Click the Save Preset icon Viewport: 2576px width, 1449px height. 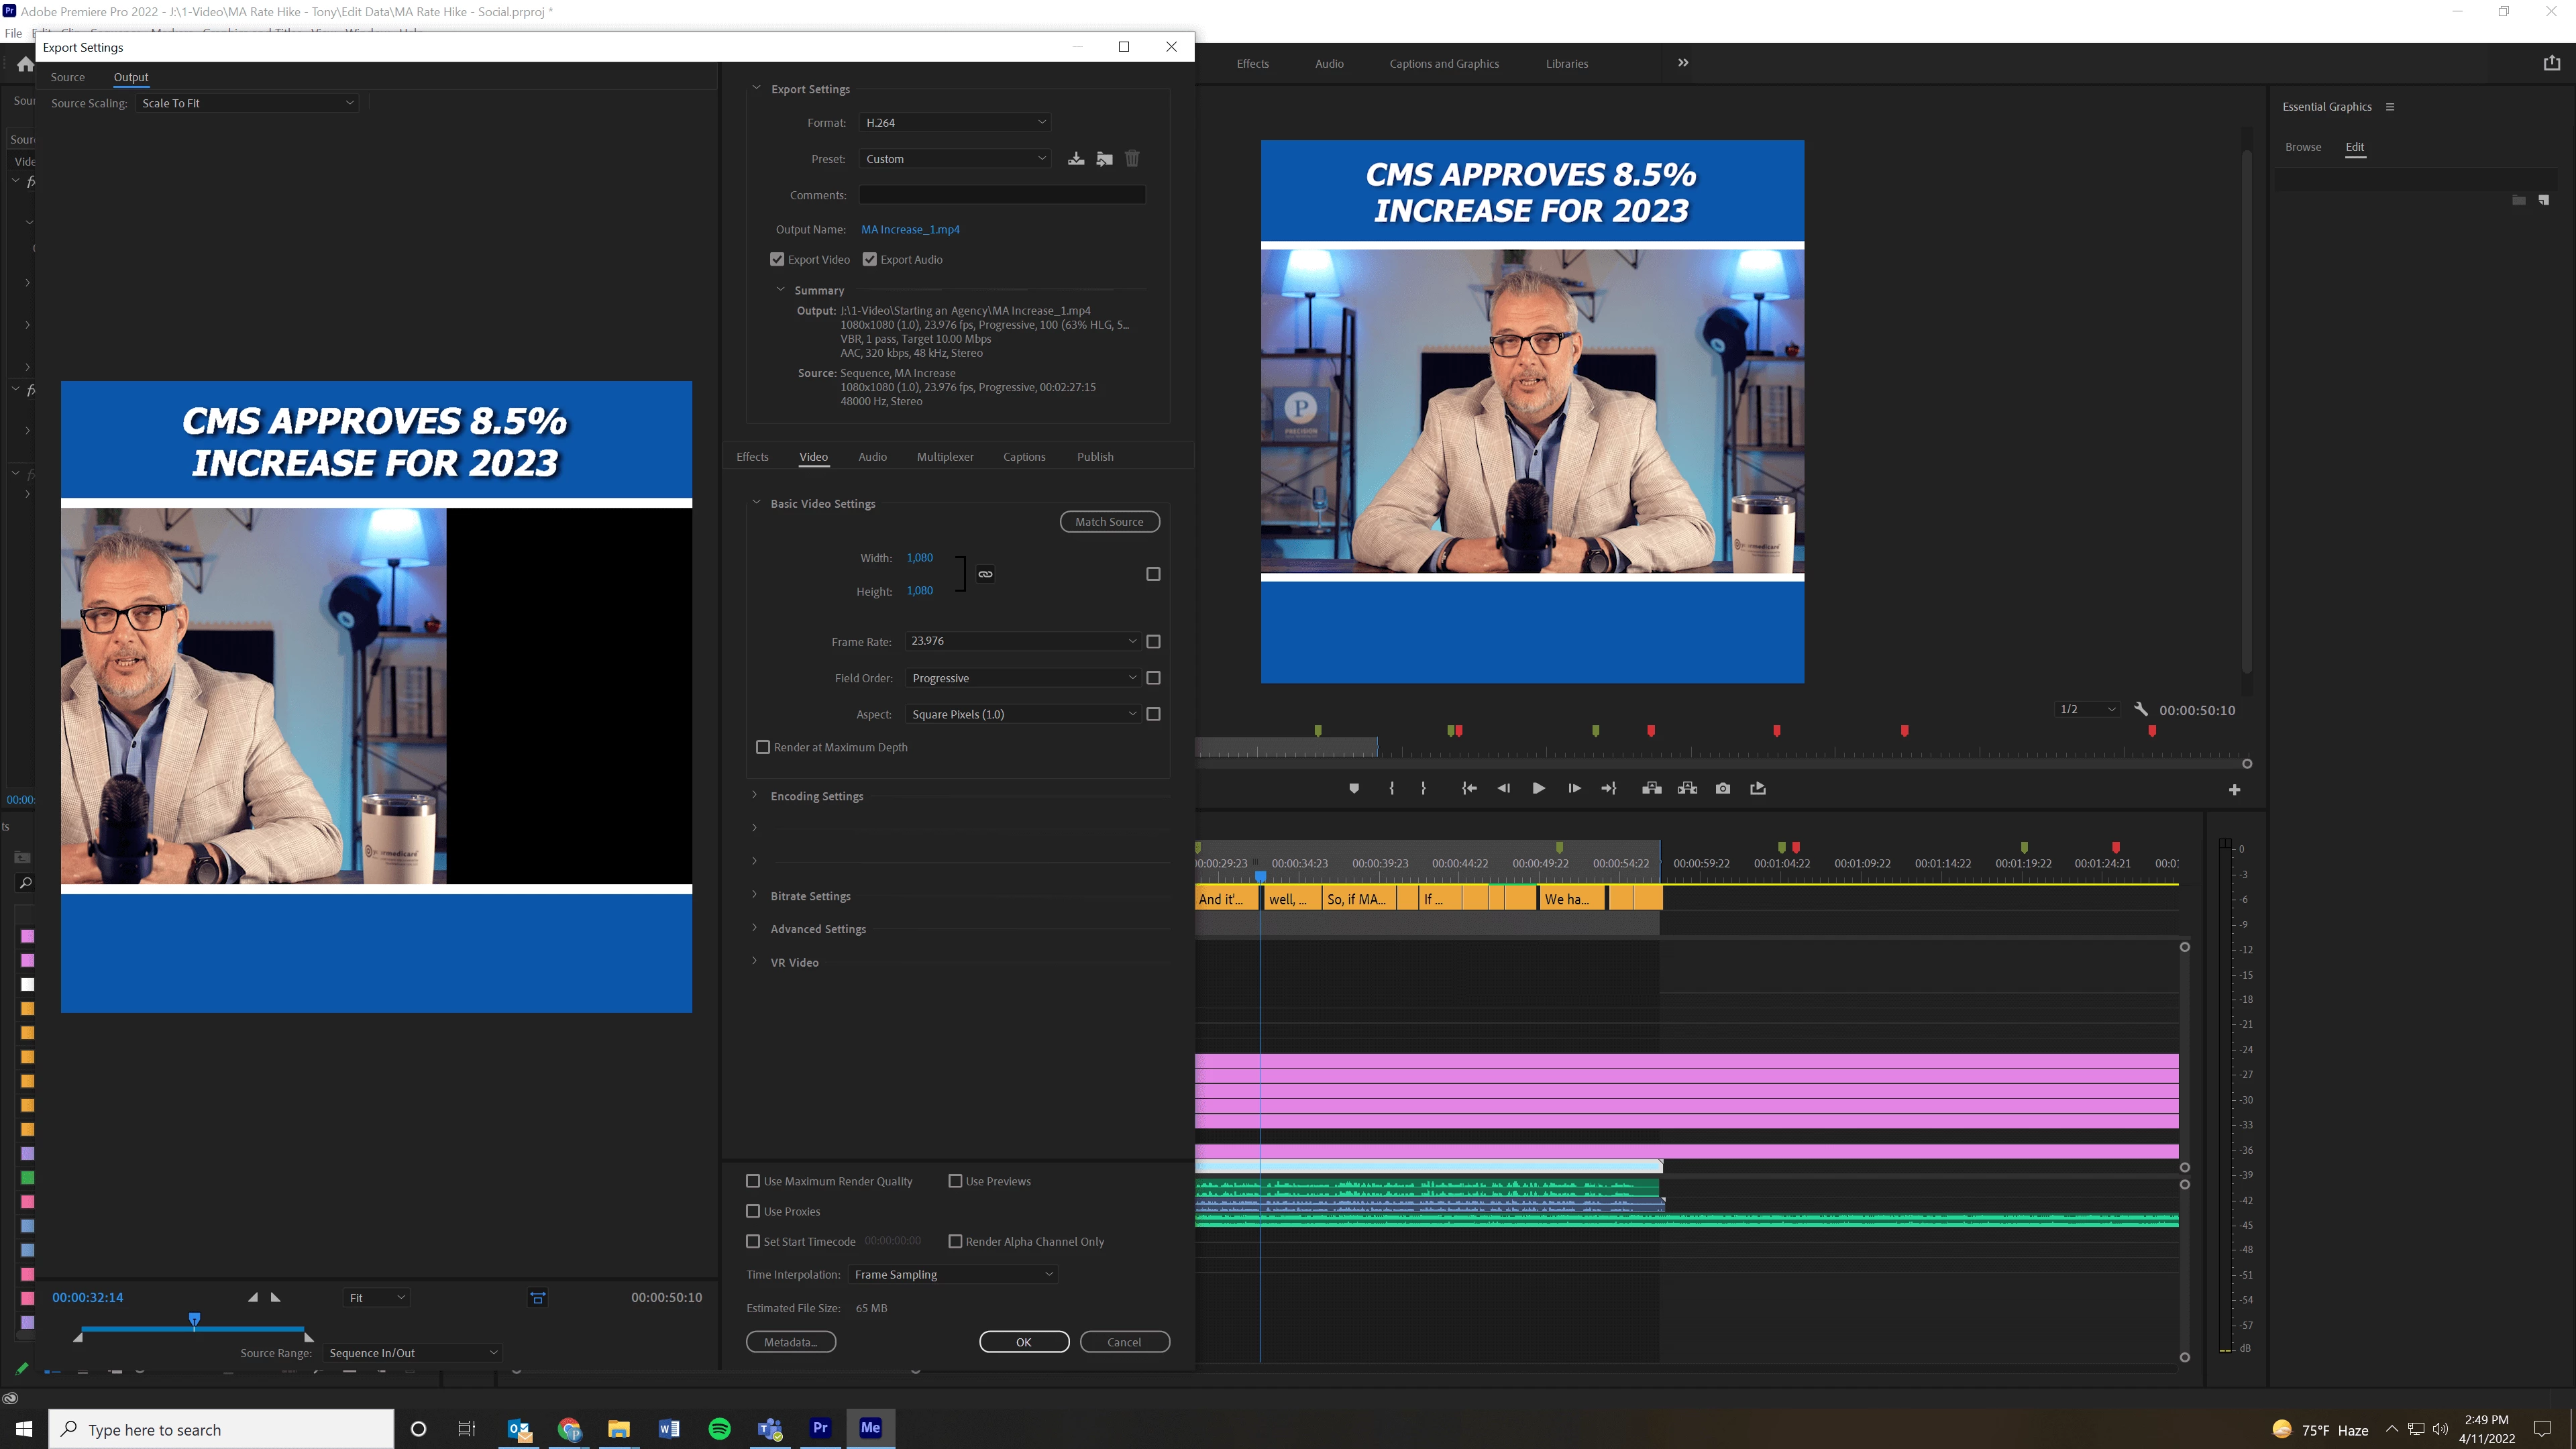1075,158
